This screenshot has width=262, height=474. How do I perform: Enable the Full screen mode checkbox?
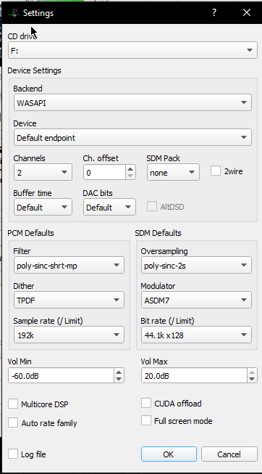click(x=146, y=420)
